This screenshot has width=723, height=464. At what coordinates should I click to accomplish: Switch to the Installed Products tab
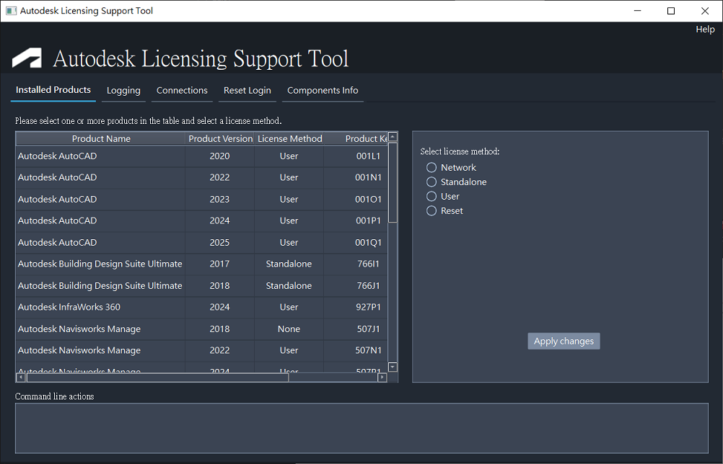coord(53,90)
